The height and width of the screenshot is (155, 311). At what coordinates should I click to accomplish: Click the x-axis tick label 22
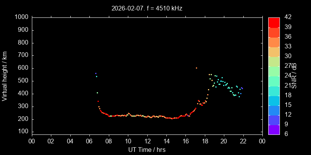[243, 141]
